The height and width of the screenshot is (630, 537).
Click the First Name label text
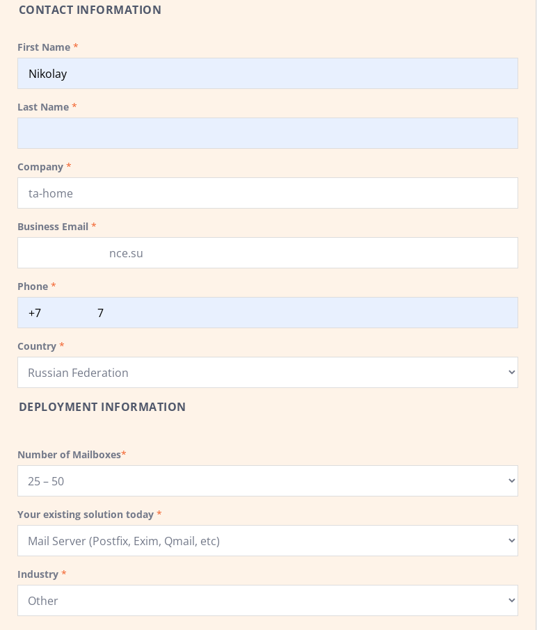(44, 47)
